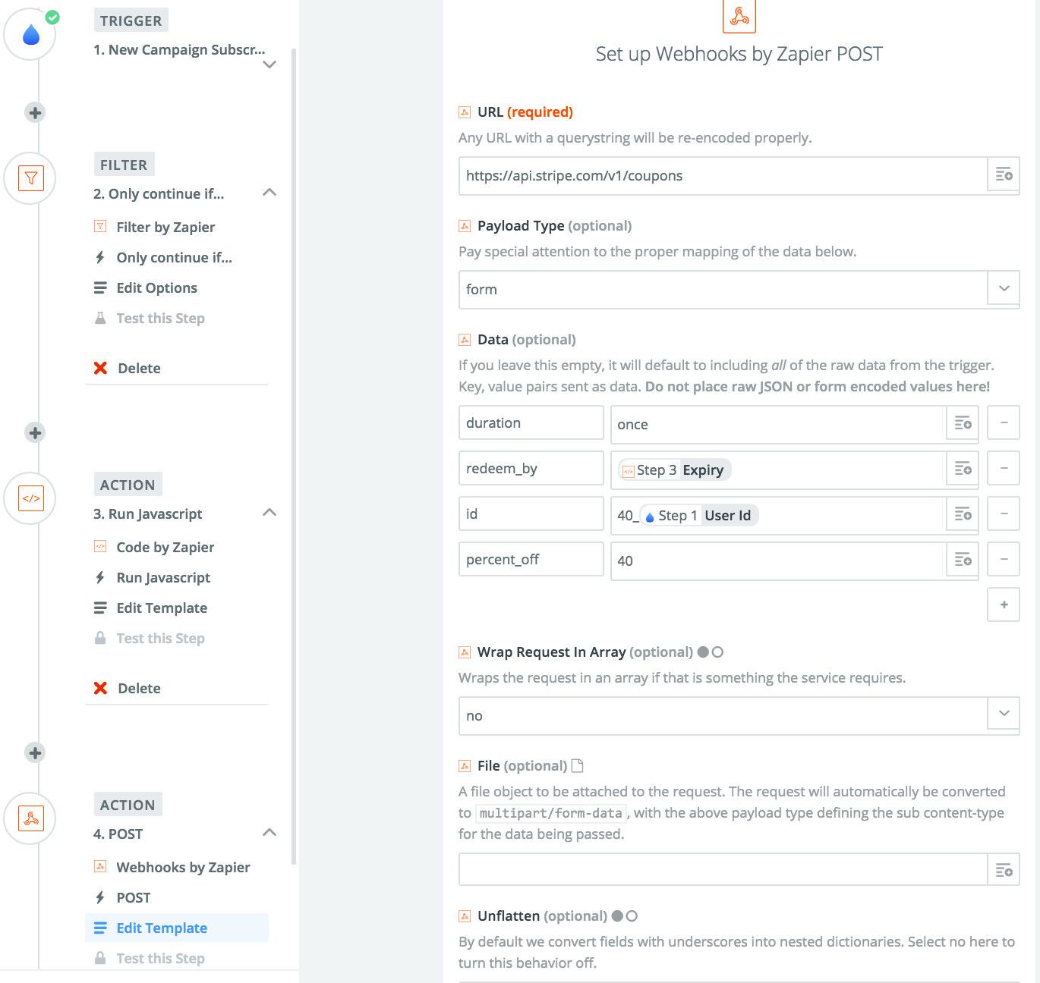The image size is (1040, 983).
Task: Open step 1 New Campaign Subscriber title
Action: pyautogui.click(x=179, y=49)
